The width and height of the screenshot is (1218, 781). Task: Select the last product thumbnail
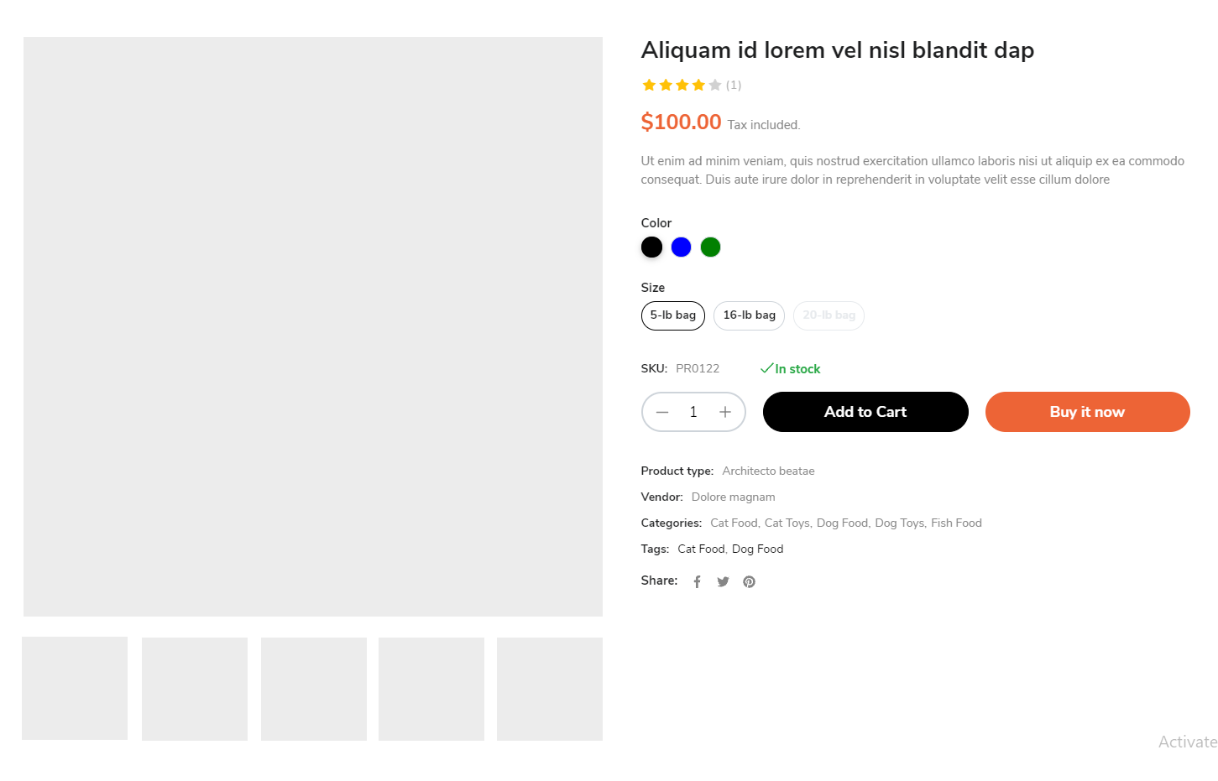[550, 689]
